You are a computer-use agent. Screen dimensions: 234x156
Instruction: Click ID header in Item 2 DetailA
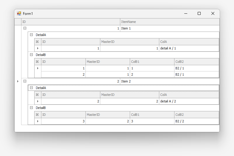pos(71,95)
